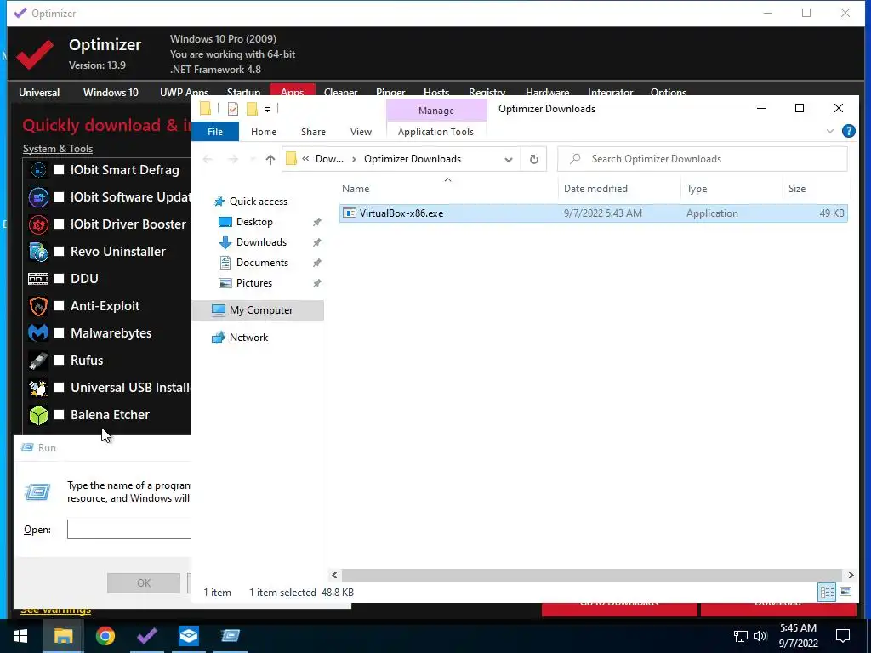The image size is (871, 653).
Task: Open the Customize Quick Access Toolbar dropdown
Action: tap(267, 110)
